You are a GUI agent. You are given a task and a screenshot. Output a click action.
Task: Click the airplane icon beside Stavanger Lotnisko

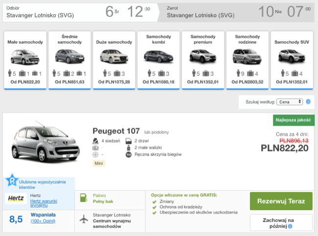[x=84, y=219]
